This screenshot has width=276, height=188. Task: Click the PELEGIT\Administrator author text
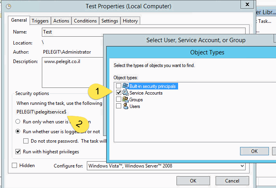[x=67, y=52]
